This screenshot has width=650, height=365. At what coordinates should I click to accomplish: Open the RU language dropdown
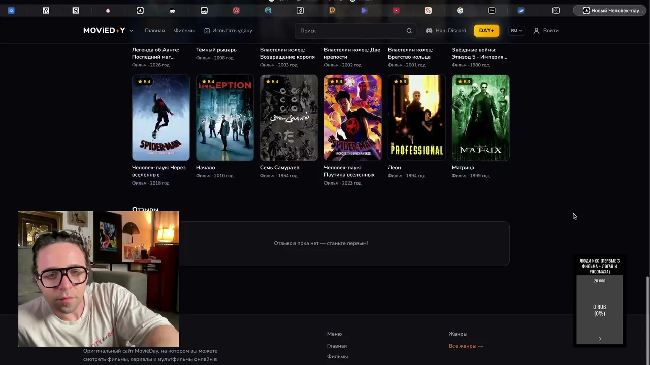pos(516,31)
